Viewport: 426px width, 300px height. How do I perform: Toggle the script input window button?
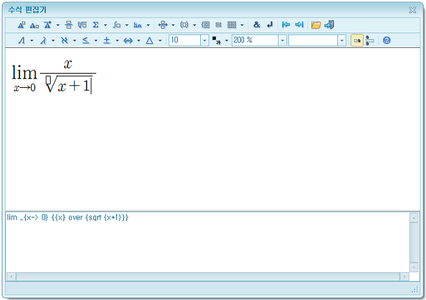[357, 41]
